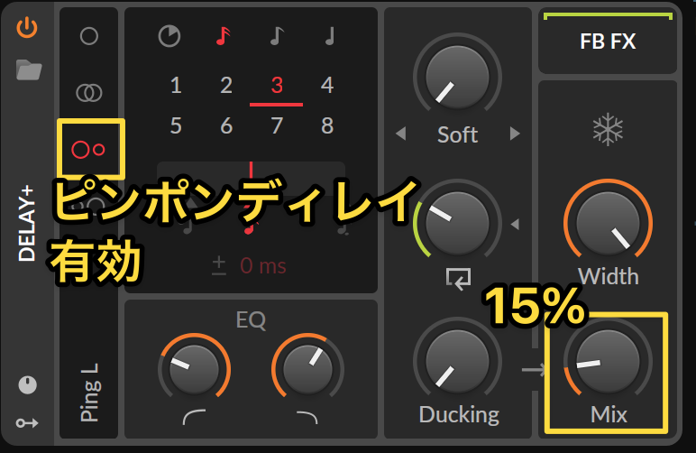Choose the eighth-note time unit icon

(277, 36)
